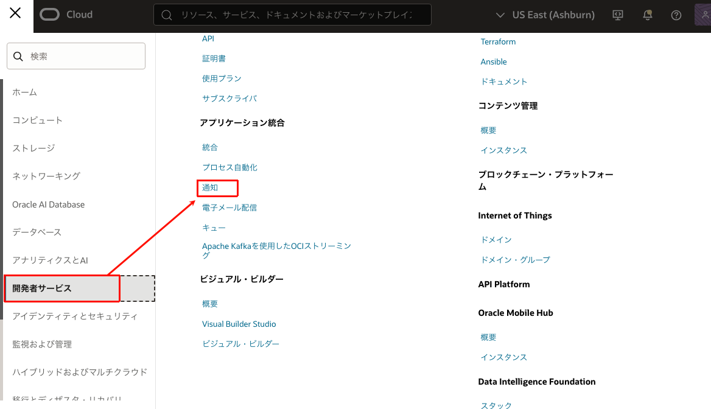Click the search icon in top search bar

[x=166, y=15]
